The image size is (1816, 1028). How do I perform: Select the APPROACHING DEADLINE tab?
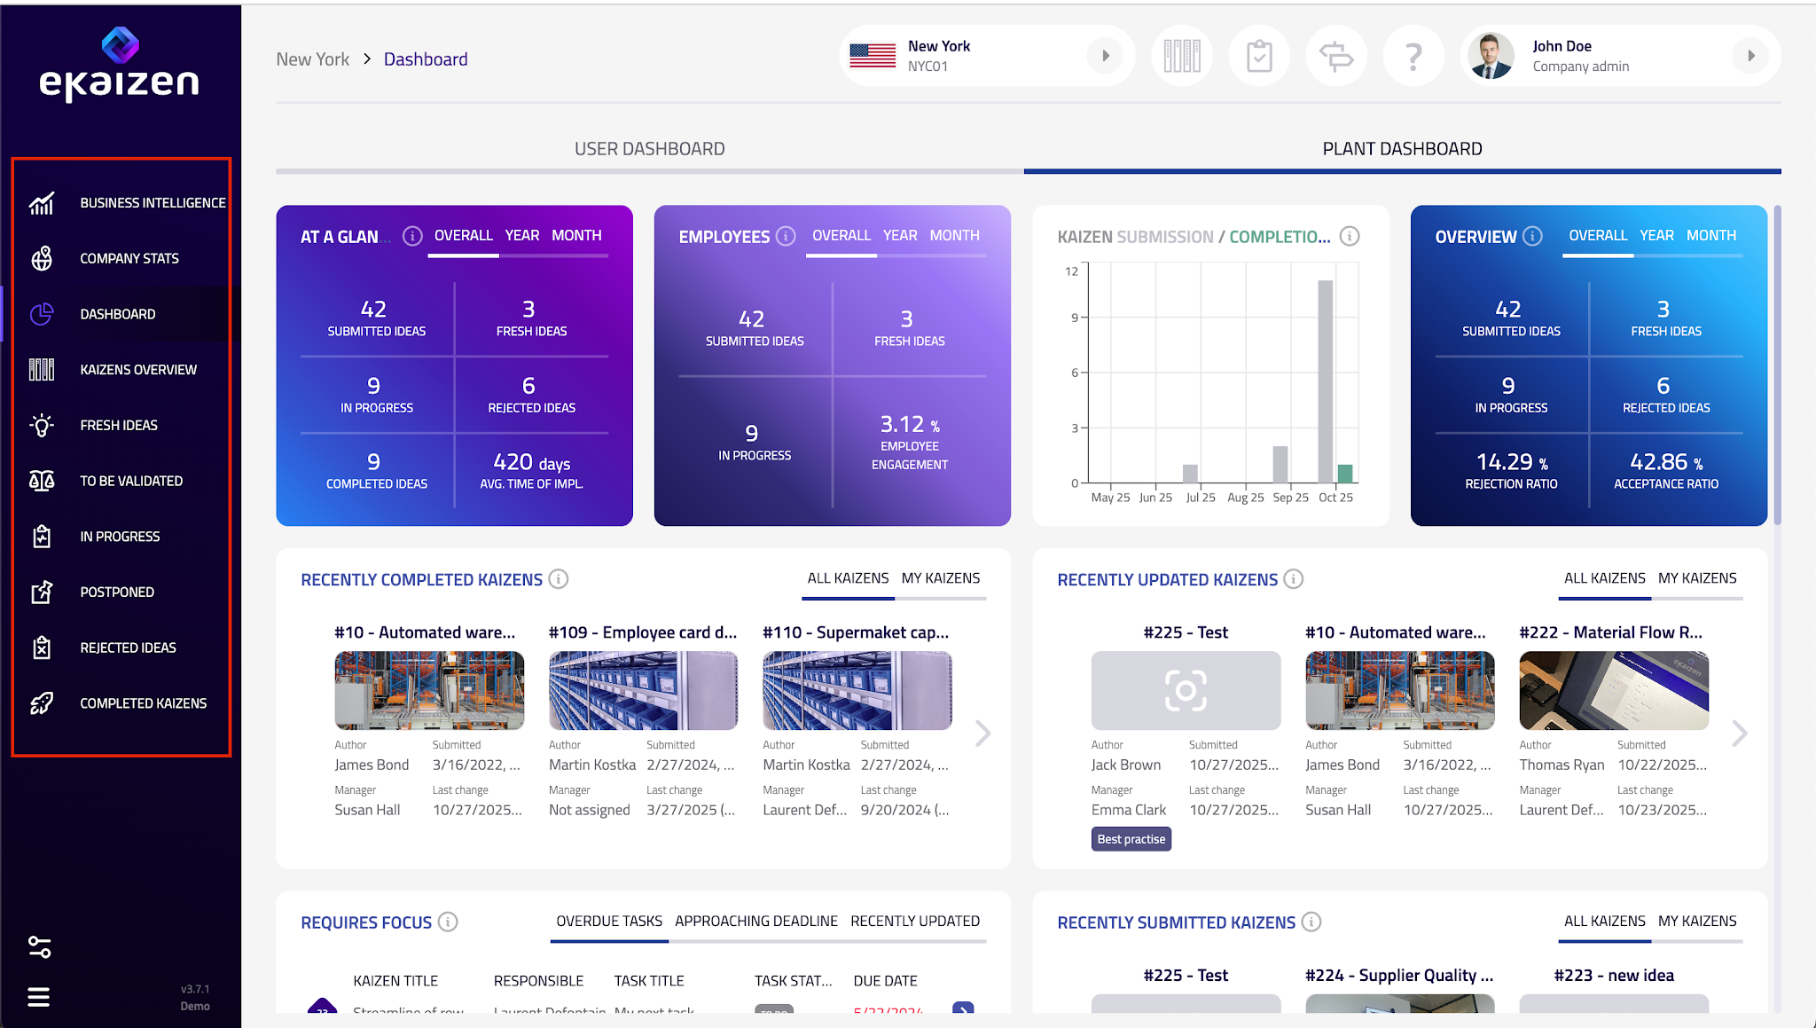[755, 921]
